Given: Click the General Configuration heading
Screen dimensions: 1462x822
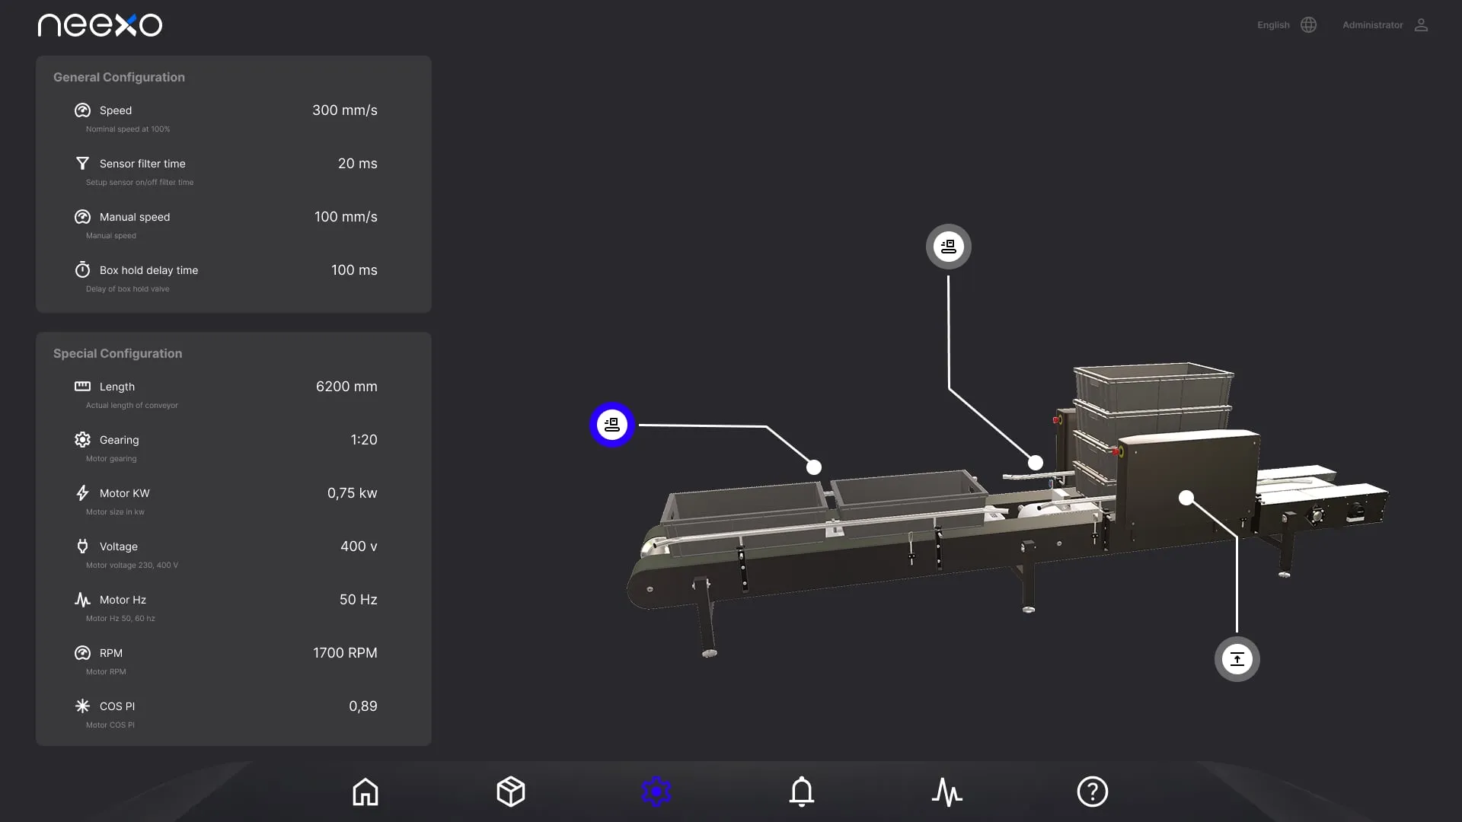Looking at the screenshot, I should click(119, 77).
